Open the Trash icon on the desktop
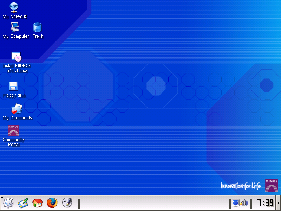 pyautogui.click(x=38, y=27)
